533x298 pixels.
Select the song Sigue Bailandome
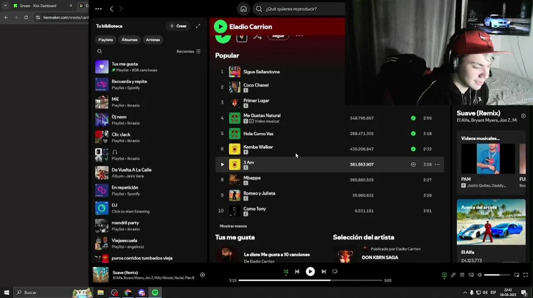point(262,72)
